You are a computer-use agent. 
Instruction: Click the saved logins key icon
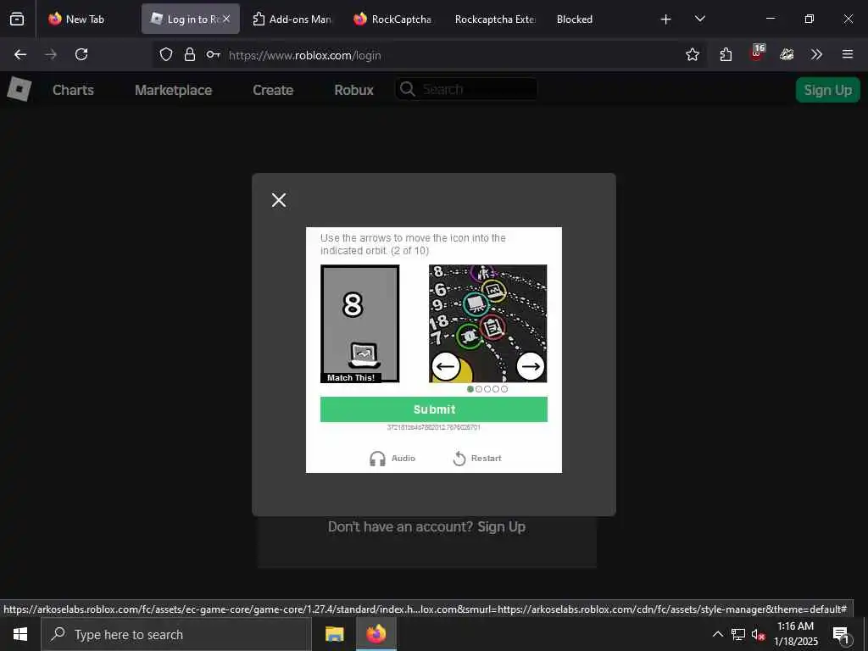(213, 54)
